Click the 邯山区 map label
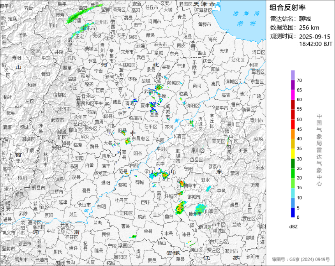The image size is (335, 266). [x=76, y=130]
